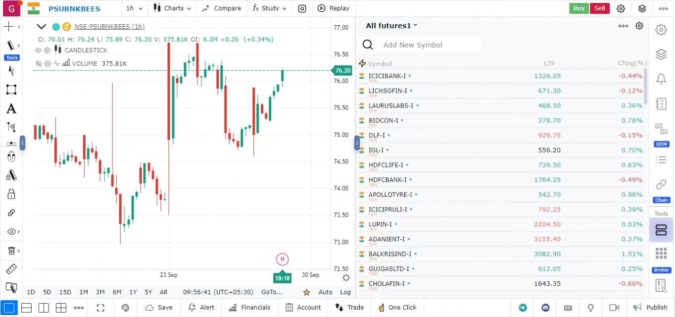Show the hidden Volume indicator

[39, 63]
